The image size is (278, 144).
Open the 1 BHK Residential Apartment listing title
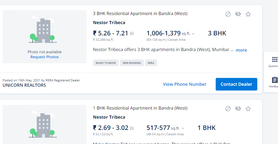[x=140, y=108]
